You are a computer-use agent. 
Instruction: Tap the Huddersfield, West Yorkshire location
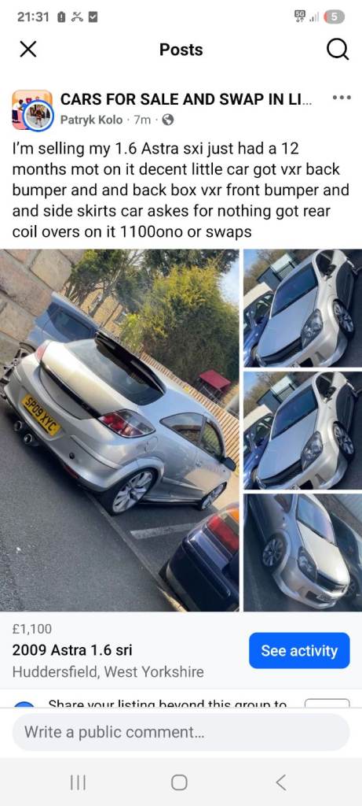(x=108, y=672)
